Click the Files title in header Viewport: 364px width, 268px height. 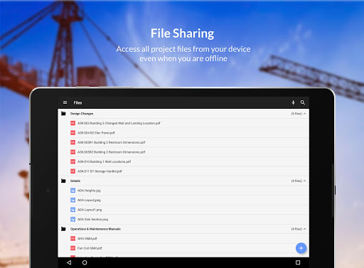coord(77,102)
